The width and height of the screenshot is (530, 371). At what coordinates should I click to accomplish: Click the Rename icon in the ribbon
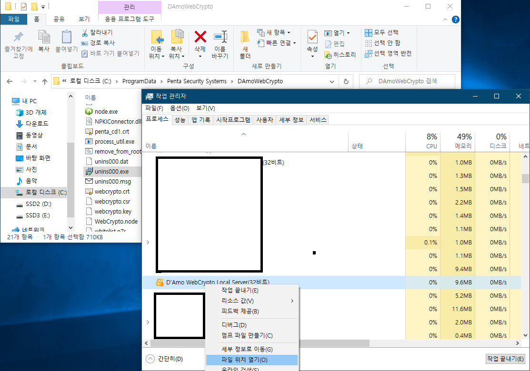point(220,37)
